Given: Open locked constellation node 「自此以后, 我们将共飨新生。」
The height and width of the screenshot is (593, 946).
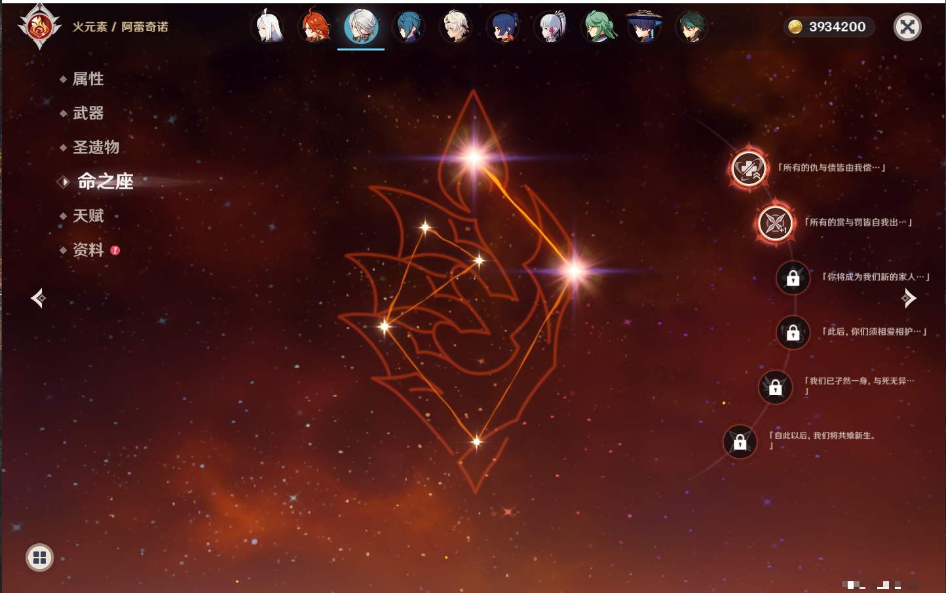Looking at the screenshot, I should (x=740, y=442).
